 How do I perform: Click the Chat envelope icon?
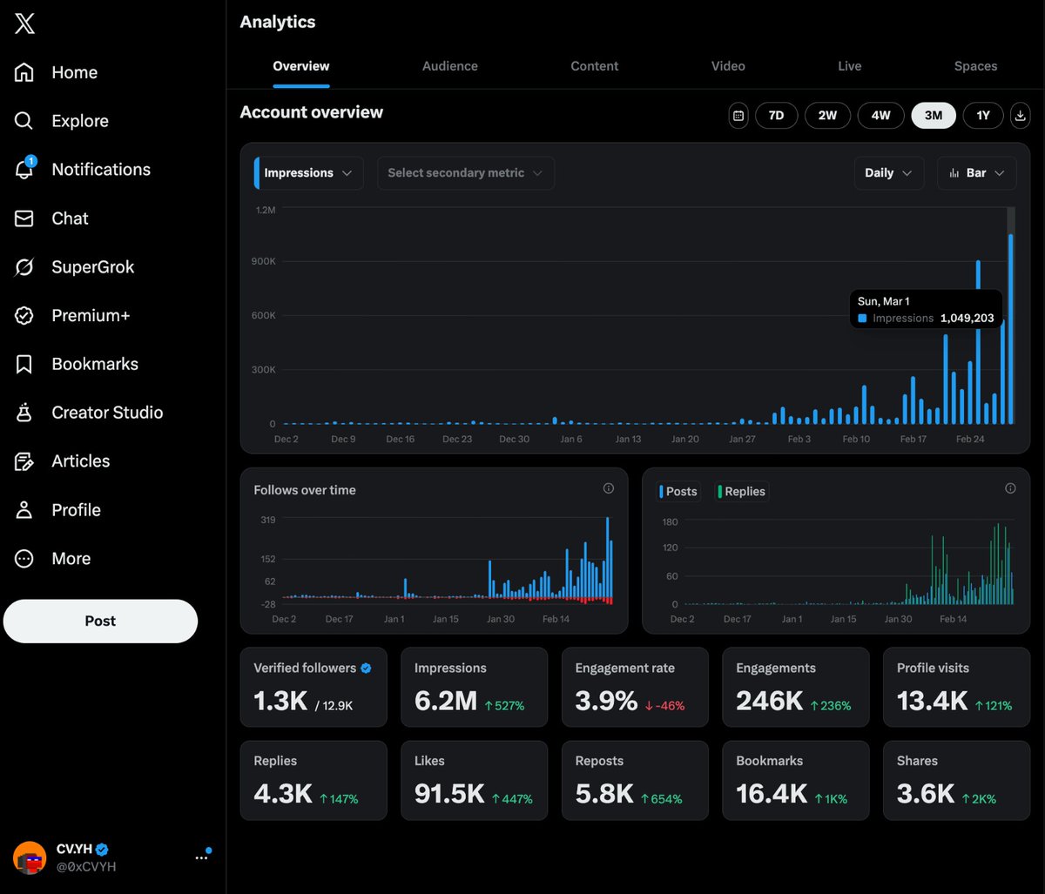click(24, 218)
